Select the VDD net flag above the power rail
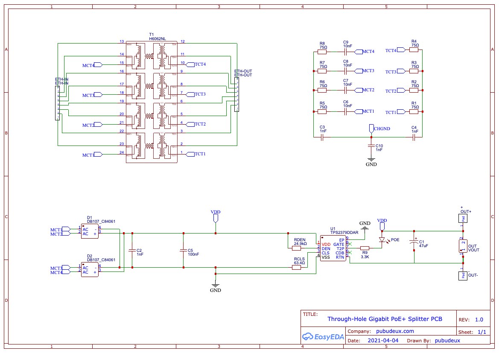 pyautogui.click(x=216, y=216)
